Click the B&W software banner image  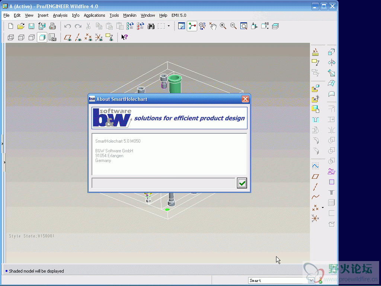(169, 118)
